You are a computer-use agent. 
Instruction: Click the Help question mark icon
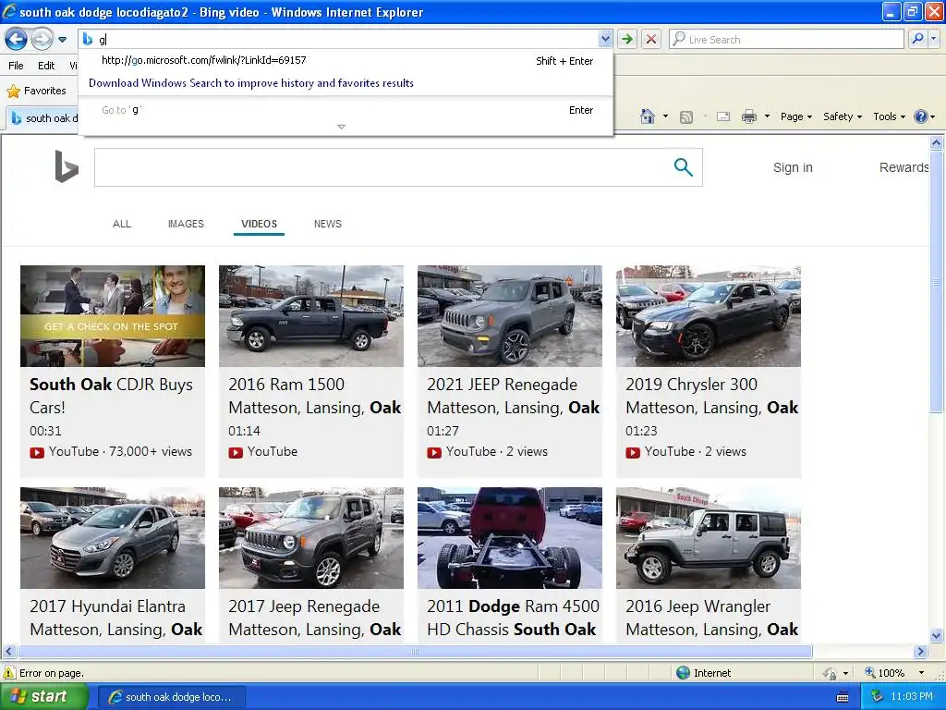921,116
